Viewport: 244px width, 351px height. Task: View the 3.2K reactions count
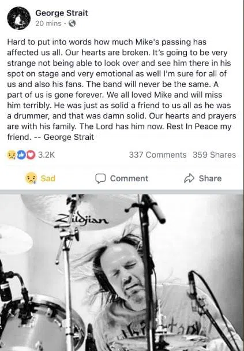[46, 155]
